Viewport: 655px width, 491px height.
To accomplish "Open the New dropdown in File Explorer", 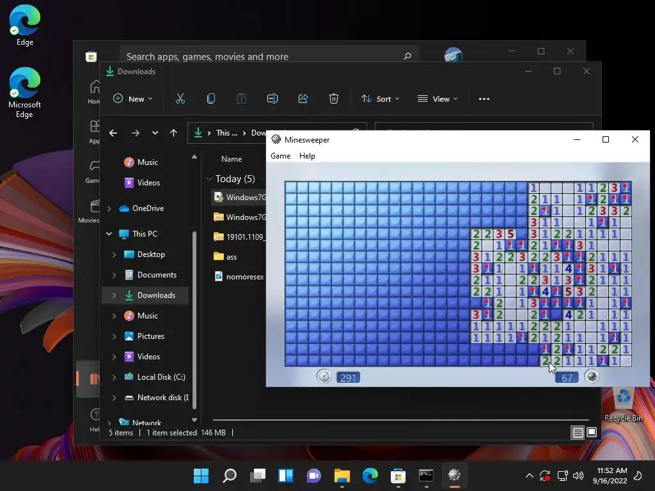I will (x=133, y=99).
